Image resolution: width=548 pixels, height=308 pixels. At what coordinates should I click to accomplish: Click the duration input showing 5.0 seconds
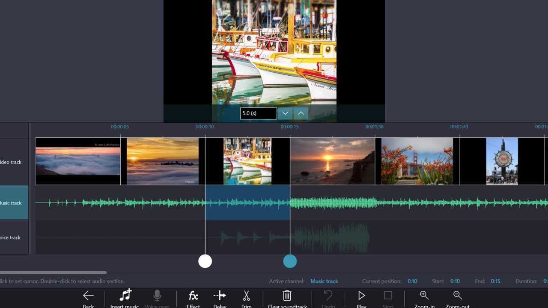[x=258, y=113]
